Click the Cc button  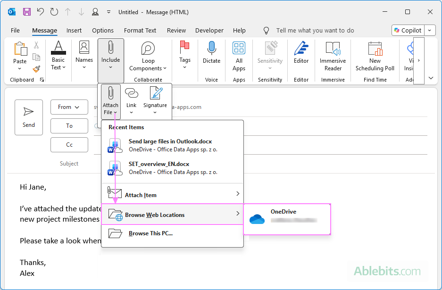pos(69,145)
